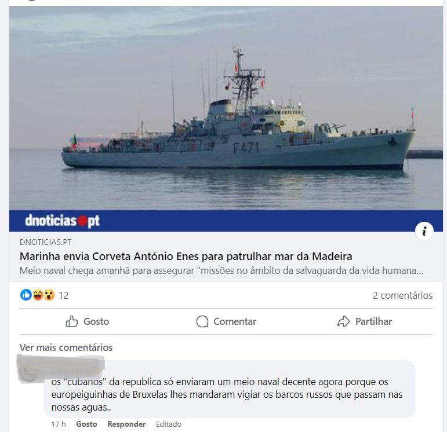Open the reactions count 12

[x=64, y=295]
